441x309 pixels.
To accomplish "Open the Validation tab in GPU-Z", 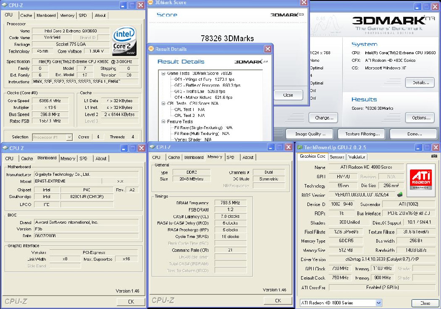I will tap(357, 157).
